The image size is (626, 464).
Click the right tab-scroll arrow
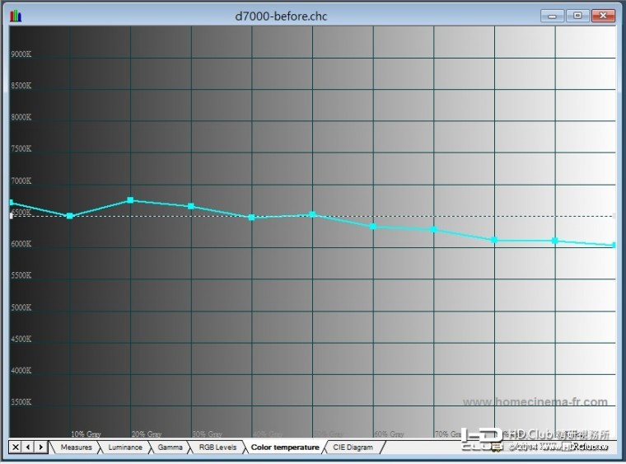pos(41,447)
